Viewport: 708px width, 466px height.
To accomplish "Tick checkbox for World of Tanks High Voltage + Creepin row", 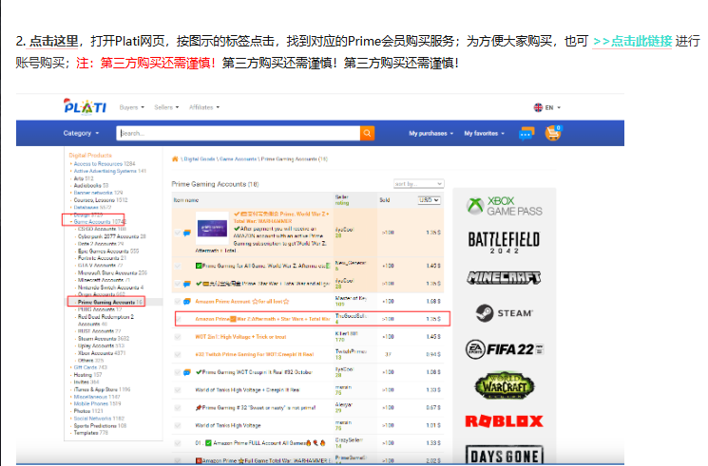I will [178, 390].
